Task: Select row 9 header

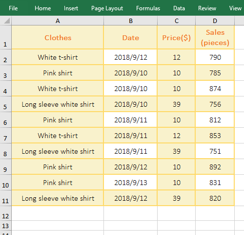Action: point(6,167)
